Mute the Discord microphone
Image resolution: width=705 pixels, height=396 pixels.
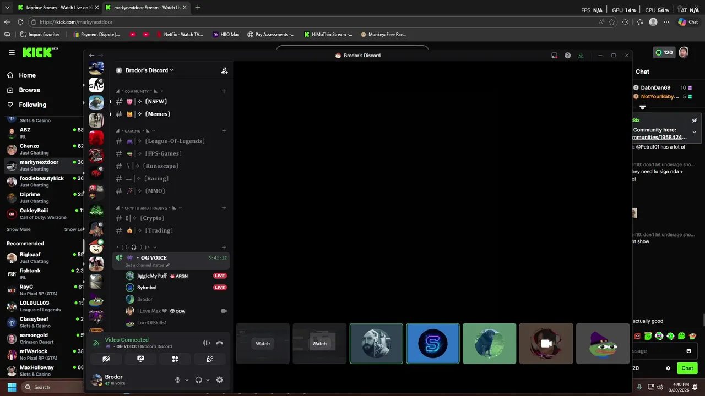177,380
